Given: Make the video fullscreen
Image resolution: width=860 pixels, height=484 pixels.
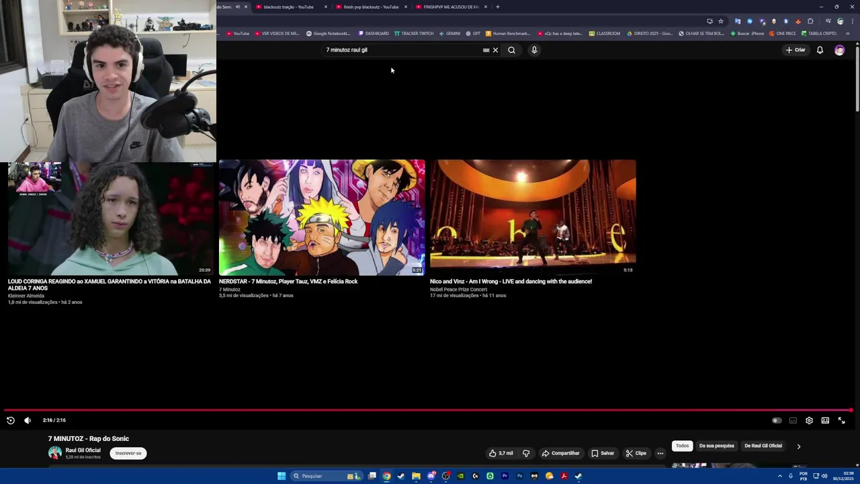Looking at the screenshot, I should (841, 420).
